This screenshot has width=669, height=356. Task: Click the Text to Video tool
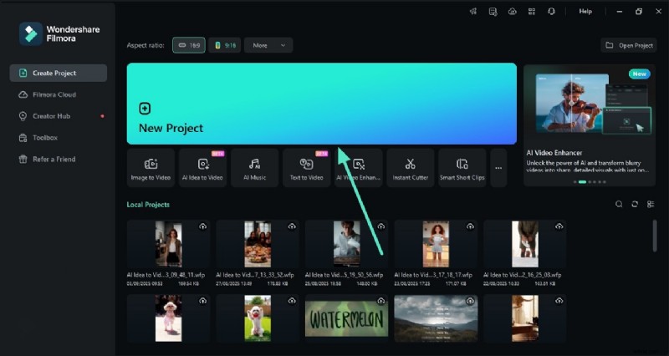(x=306, y=168)
